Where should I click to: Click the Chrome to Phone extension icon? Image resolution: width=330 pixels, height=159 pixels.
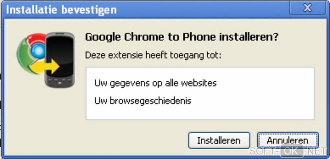pyautogui.click(x=46, y=60)
